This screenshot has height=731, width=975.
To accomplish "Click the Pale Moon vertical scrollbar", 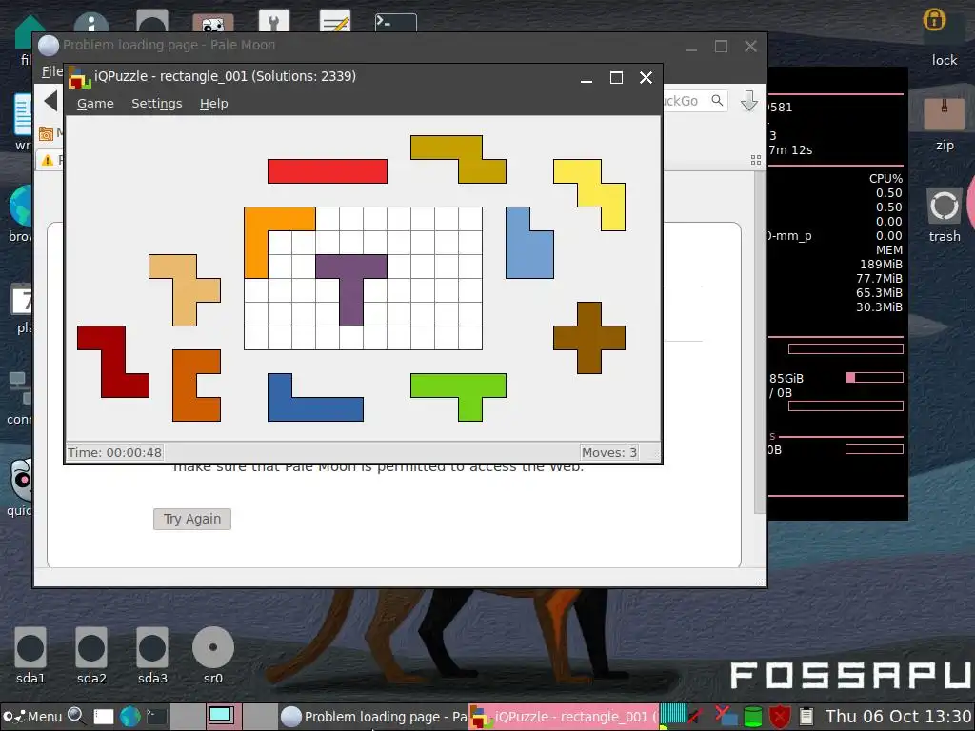I will (760, 342).
